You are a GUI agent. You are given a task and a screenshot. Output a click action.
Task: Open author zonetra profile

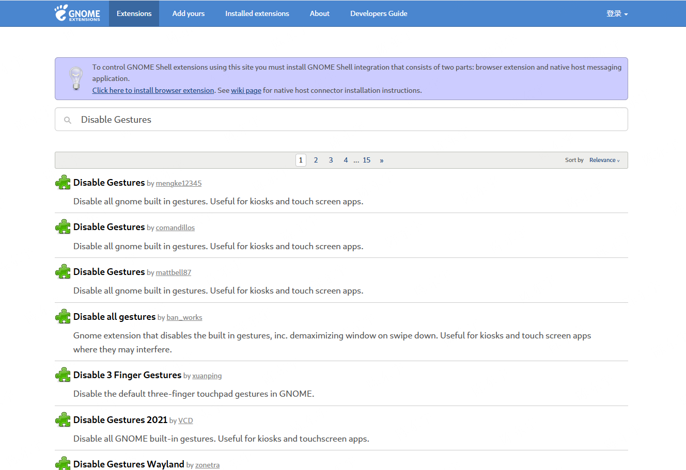point(207,465)
